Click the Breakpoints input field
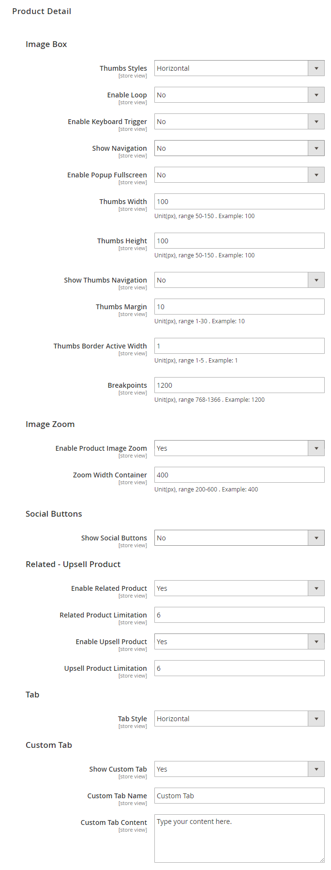This screenshot has height=870, width=331. (239, 385)
